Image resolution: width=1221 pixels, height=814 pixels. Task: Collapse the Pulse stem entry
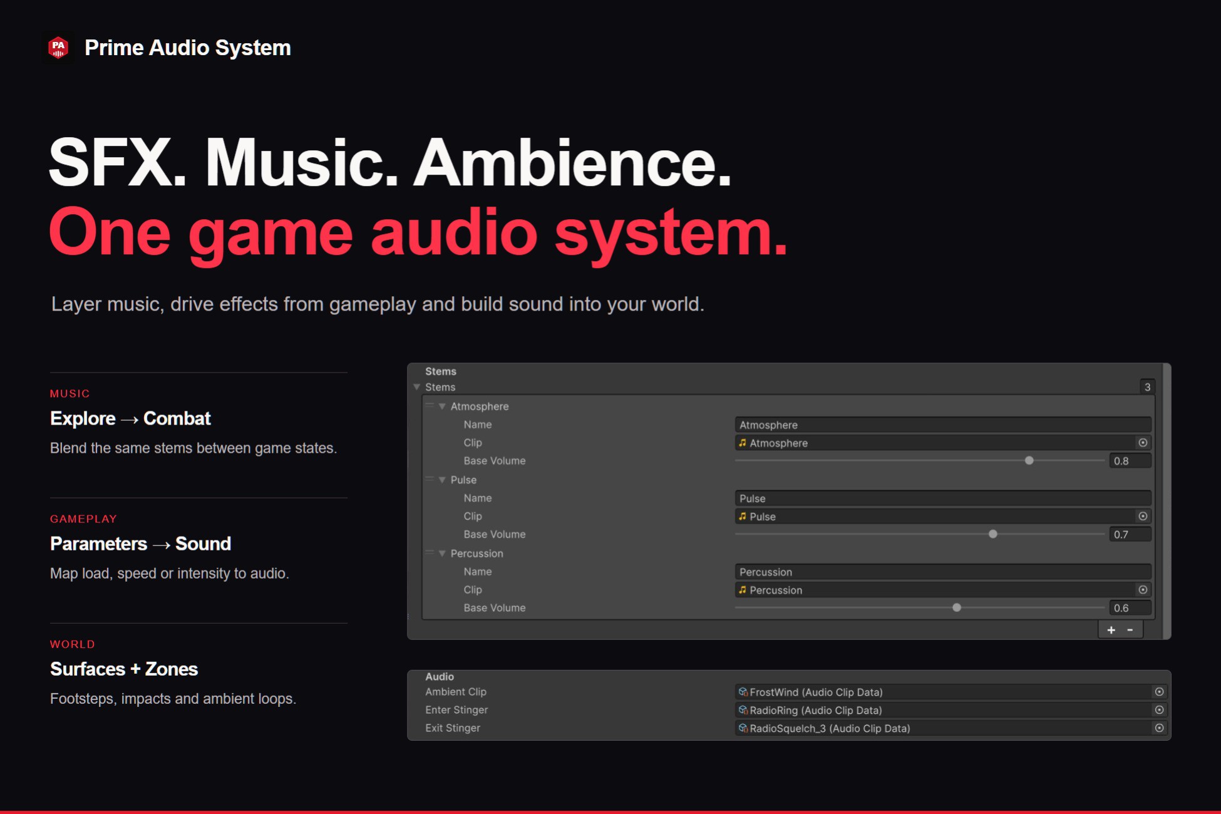point(442,480)
